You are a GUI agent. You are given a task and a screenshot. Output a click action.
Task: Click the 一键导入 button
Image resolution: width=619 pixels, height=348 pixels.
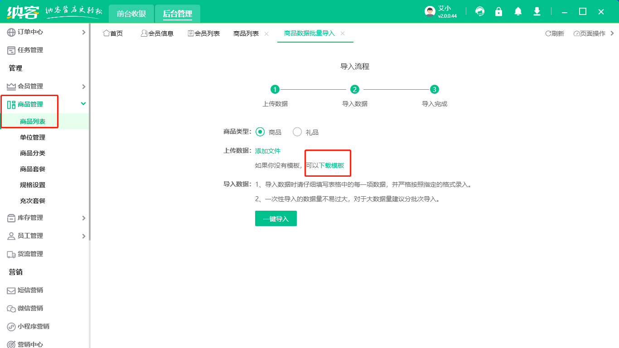(x=276, y=218)
